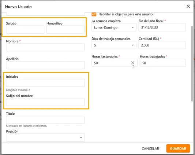Click the dialog vertical scrollbar
195x155 pixels.
point(192,64)
